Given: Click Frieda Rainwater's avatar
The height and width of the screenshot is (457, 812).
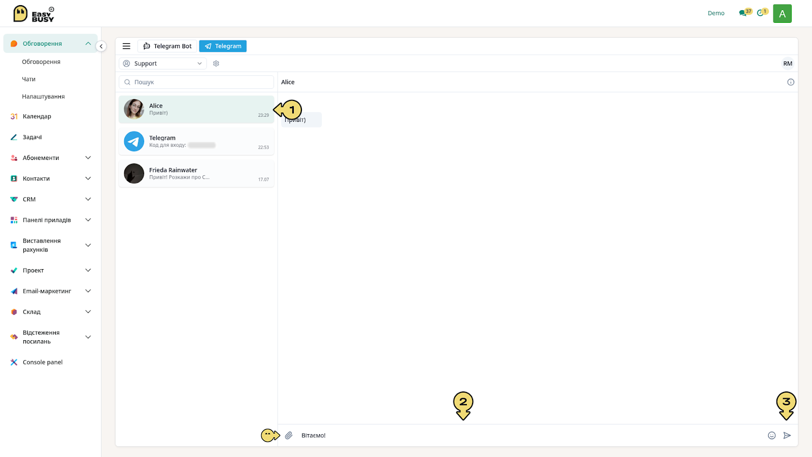Looking at the screenshot, I should tap(134, 174).
